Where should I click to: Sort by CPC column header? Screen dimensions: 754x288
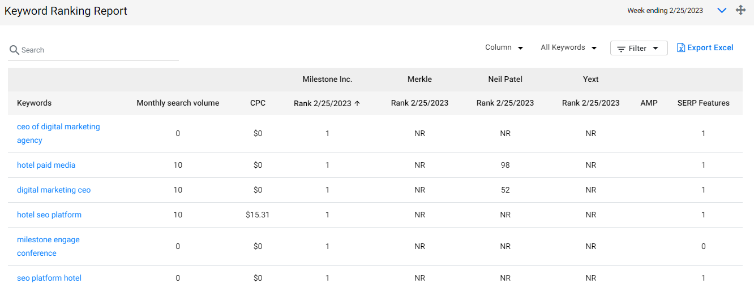(x=258, y=103)
